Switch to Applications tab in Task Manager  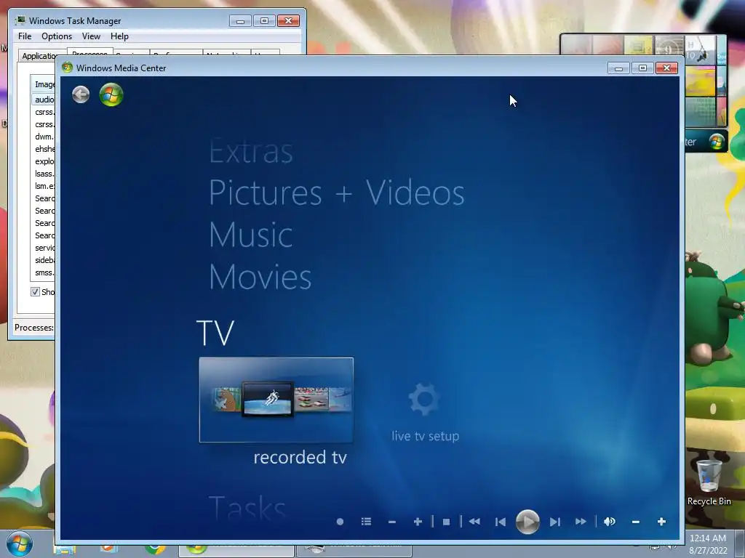[x=39, y=55]
